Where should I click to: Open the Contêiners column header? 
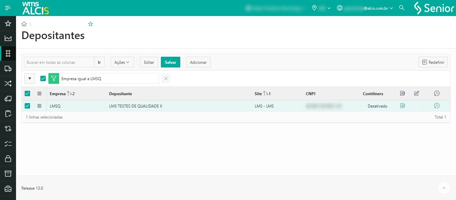pyautogui.click(x=373, y=94)
